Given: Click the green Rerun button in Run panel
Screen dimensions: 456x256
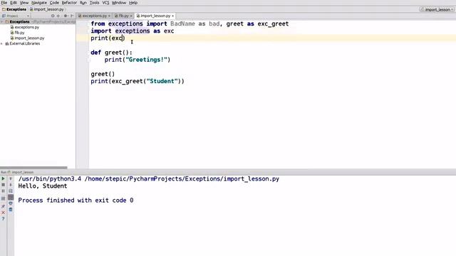Looking at the screenshot, I should pyautogui.click(x=3, y=178).
